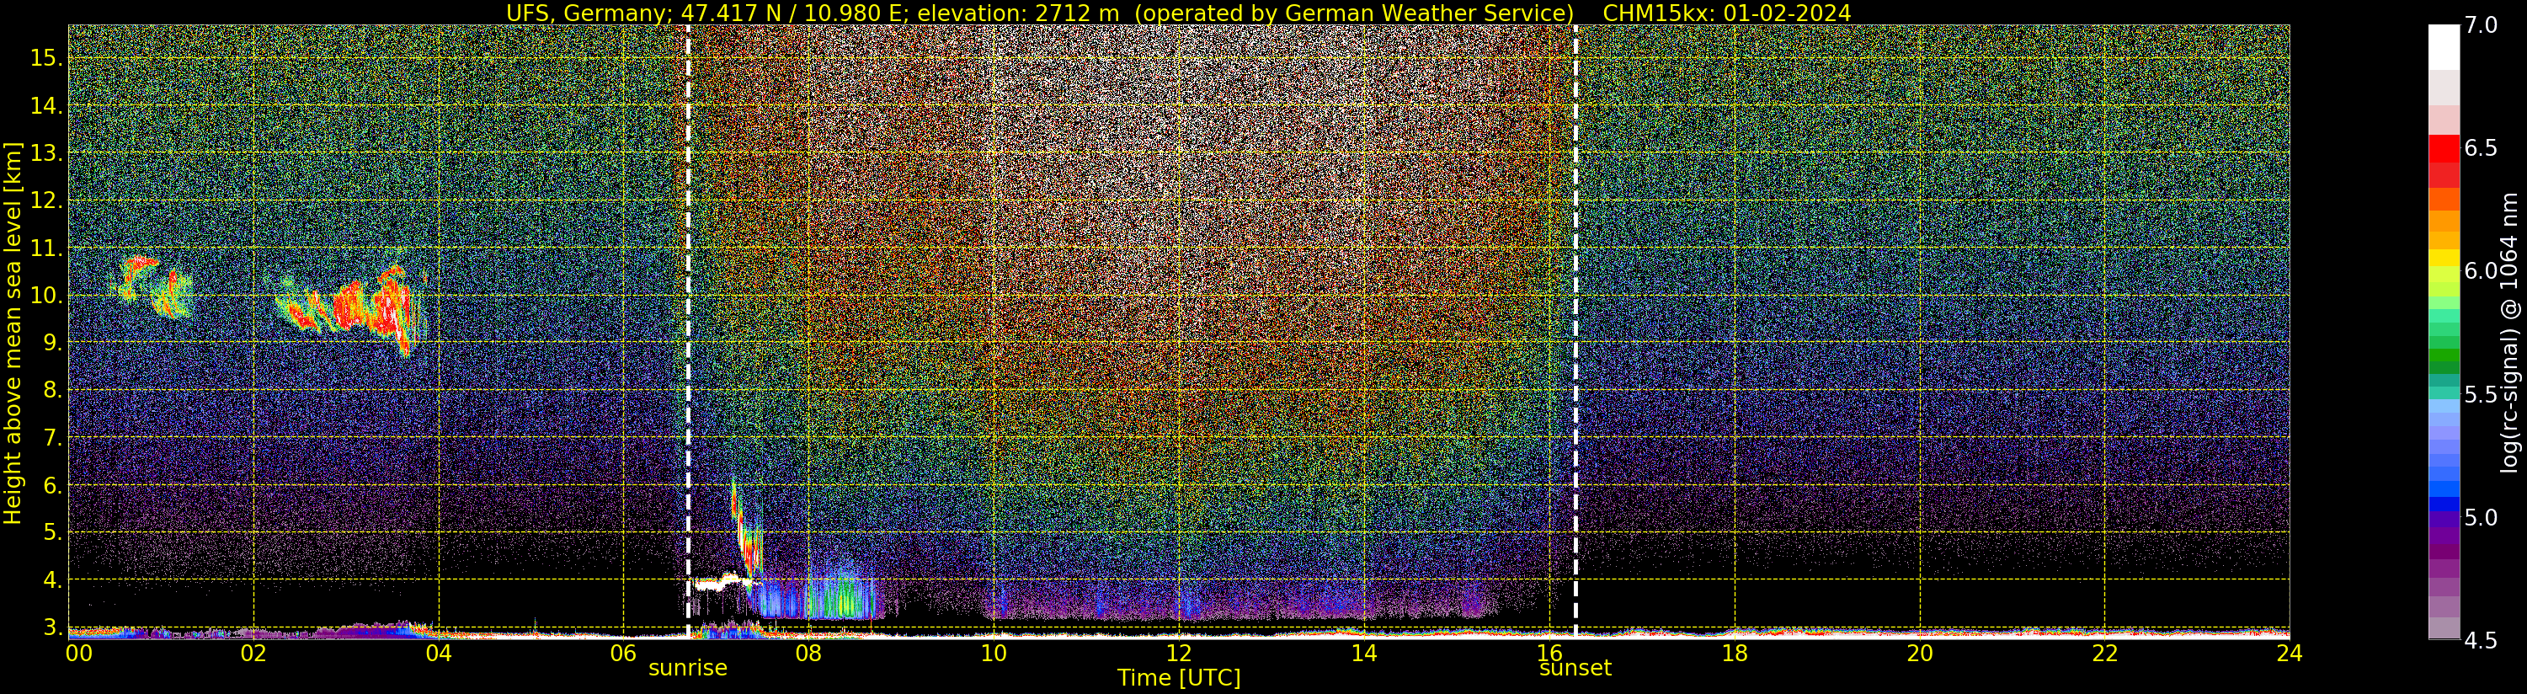Click the "6.0" colorbar tick label
Viewport: 2527px width, 694px height.
tap(2480, 272)
